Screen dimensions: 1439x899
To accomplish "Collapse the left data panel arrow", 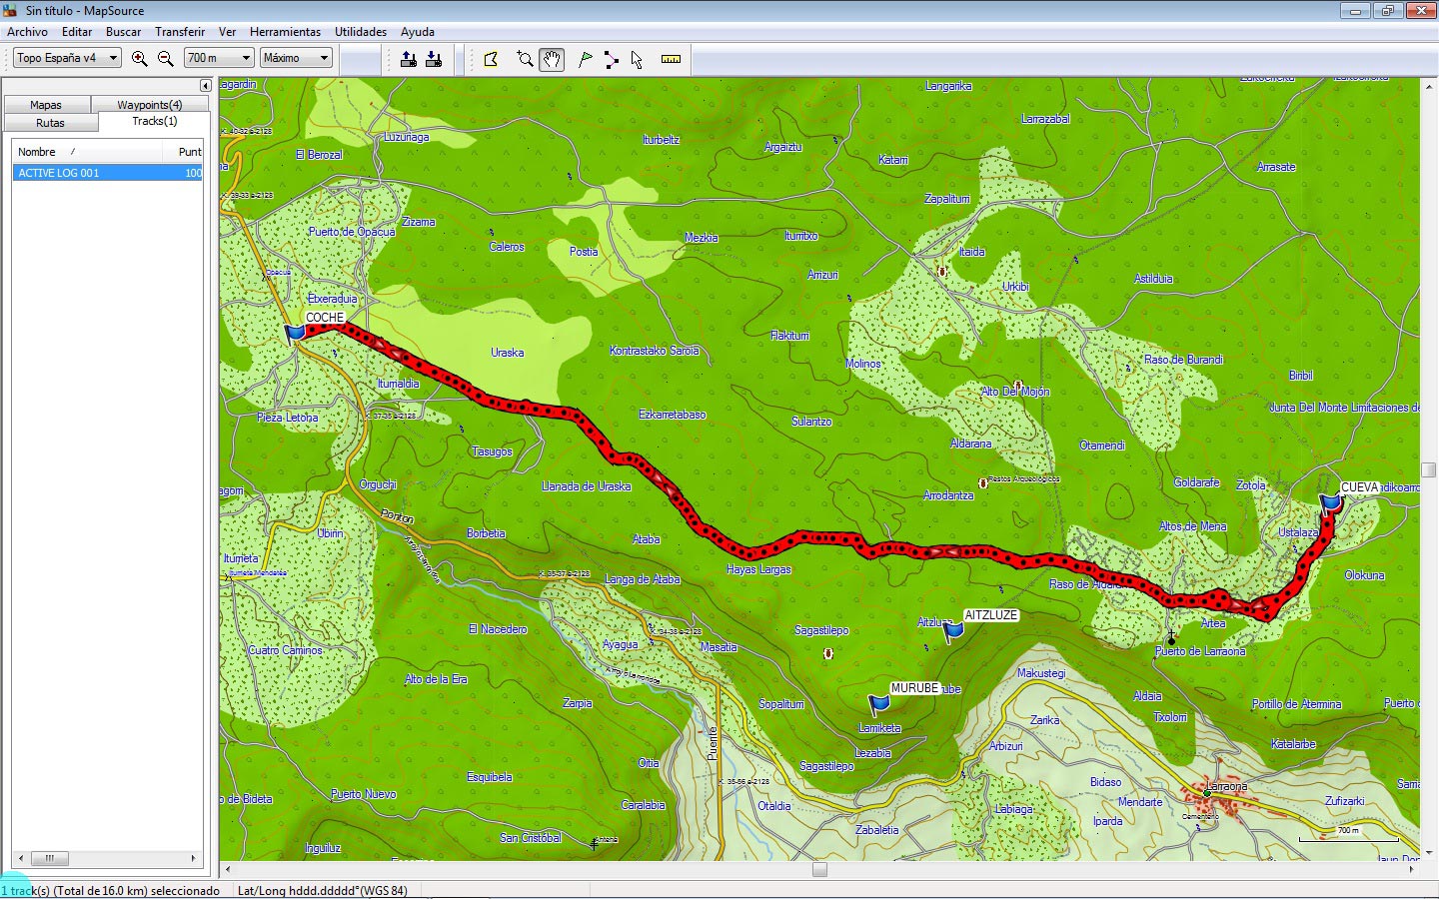I will (206, 86).
